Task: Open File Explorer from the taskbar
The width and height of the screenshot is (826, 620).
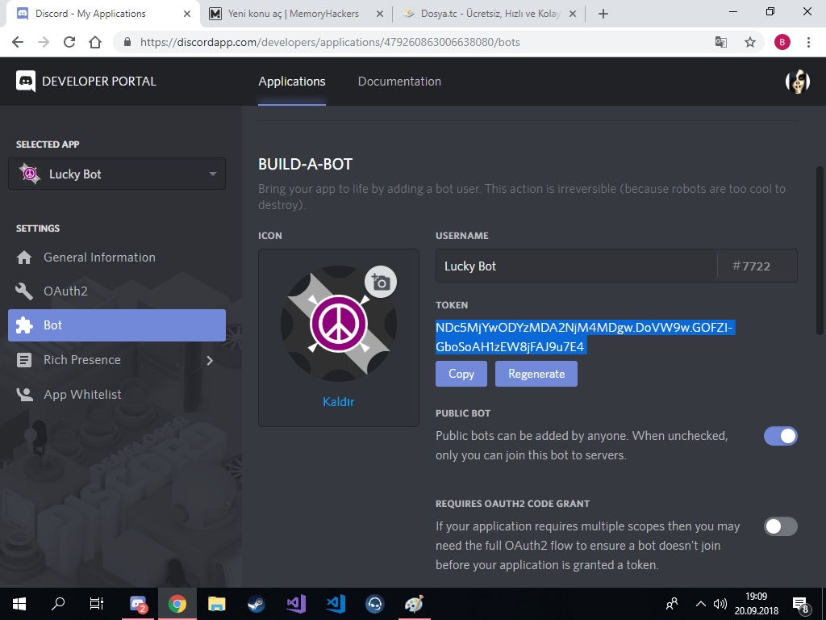Action: [216, 604]
